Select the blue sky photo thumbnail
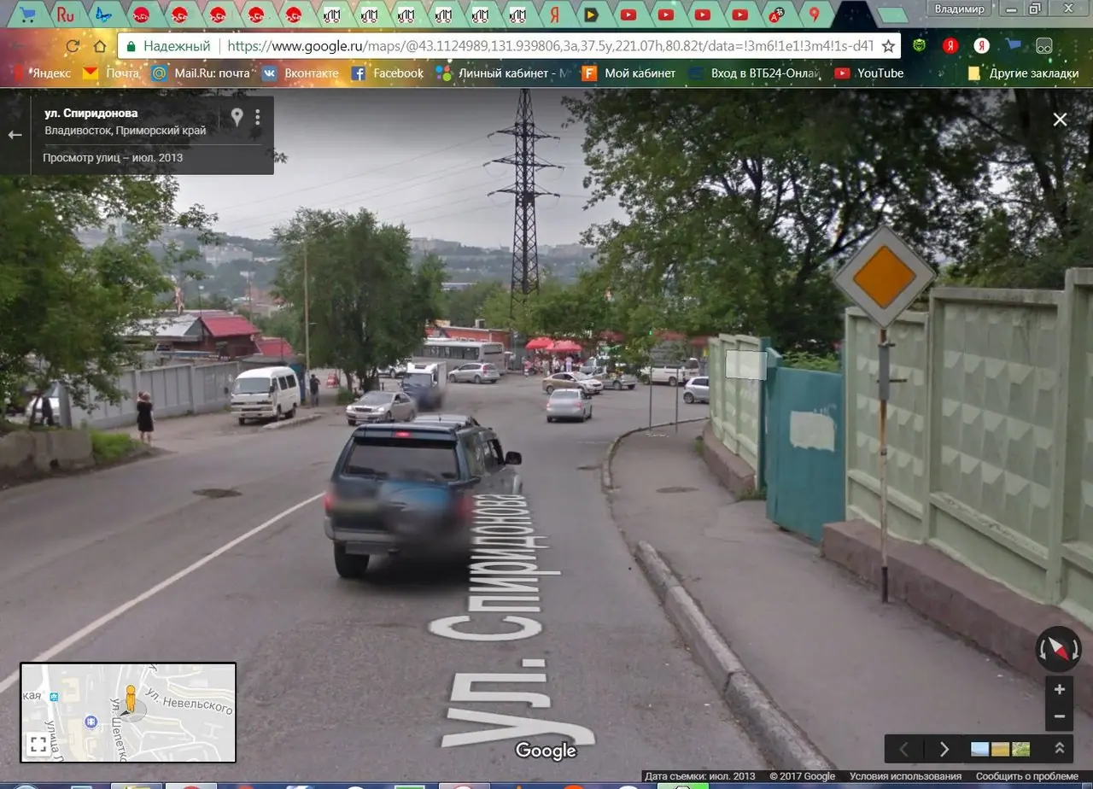 tap(979, 749)
